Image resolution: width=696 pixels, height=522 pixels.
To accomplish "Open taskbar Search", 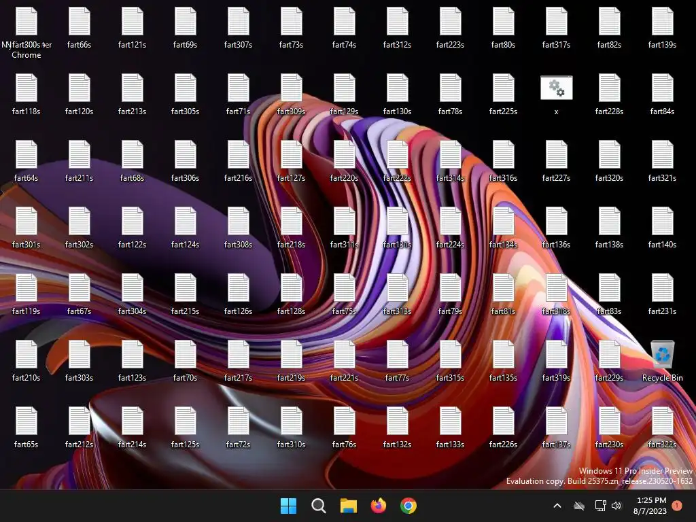I will pos(318,506).
